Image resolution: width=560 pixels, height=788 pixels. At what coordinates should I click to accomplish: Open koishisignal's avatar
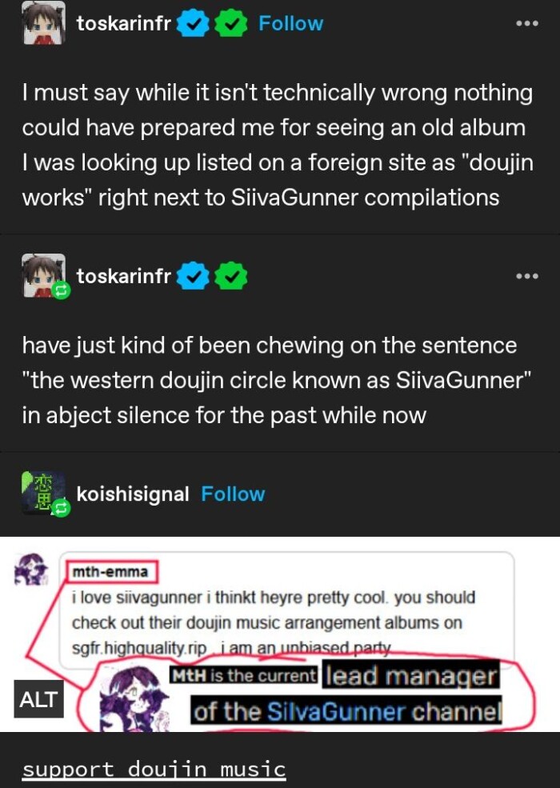(44, 493)
